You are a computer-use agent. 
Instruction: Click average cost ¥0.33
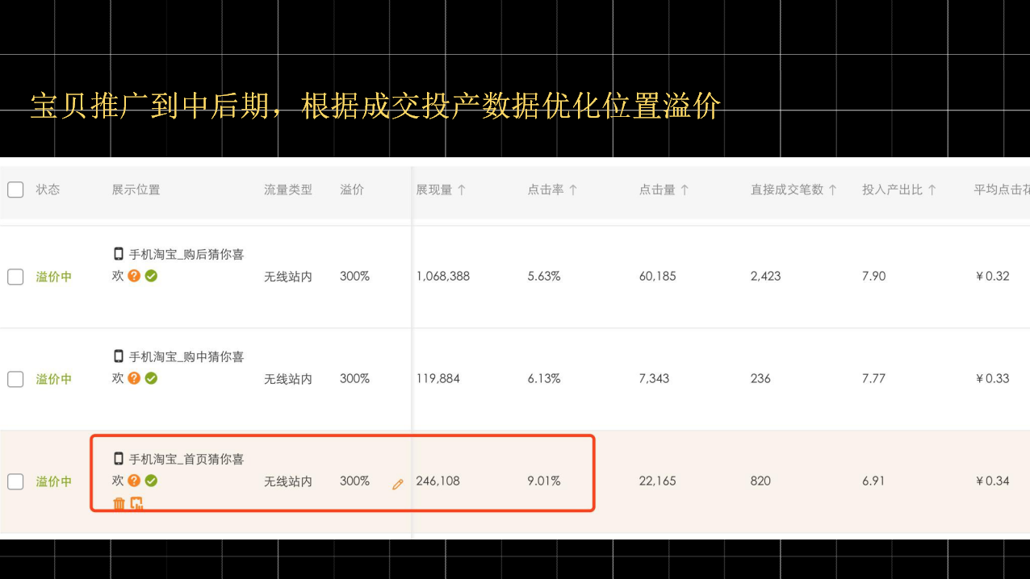pyautogui.click(x=993, y=378)
